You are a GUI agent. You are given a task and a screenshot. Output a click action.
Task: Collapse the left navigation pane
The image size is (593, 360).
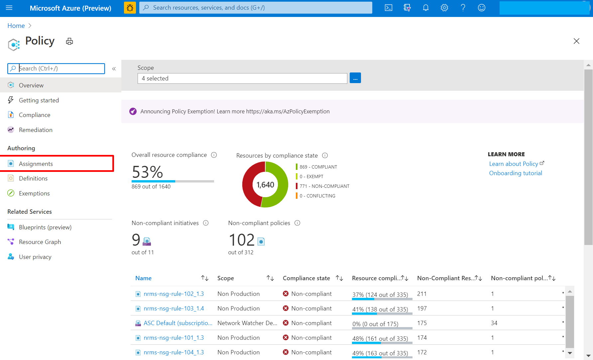click(114, 68)
